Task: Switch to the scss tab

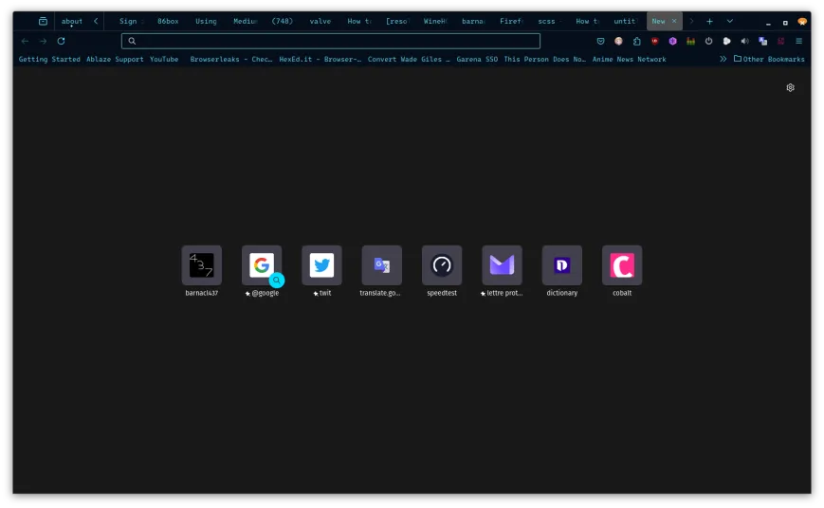Action: tap(550, 22)
